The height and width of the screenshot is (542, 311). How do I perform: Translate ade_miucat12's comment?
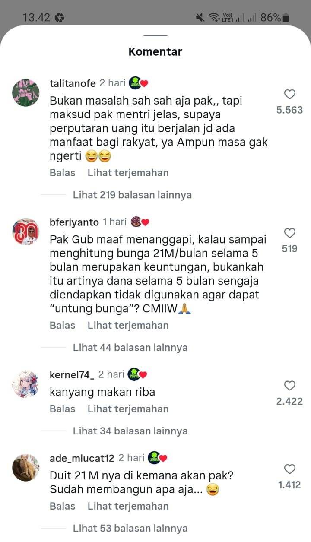pyautogui.click(x=128, y=506)
